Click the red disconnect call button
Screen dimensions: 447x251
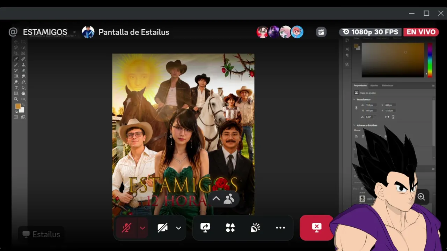click(316, 228)
